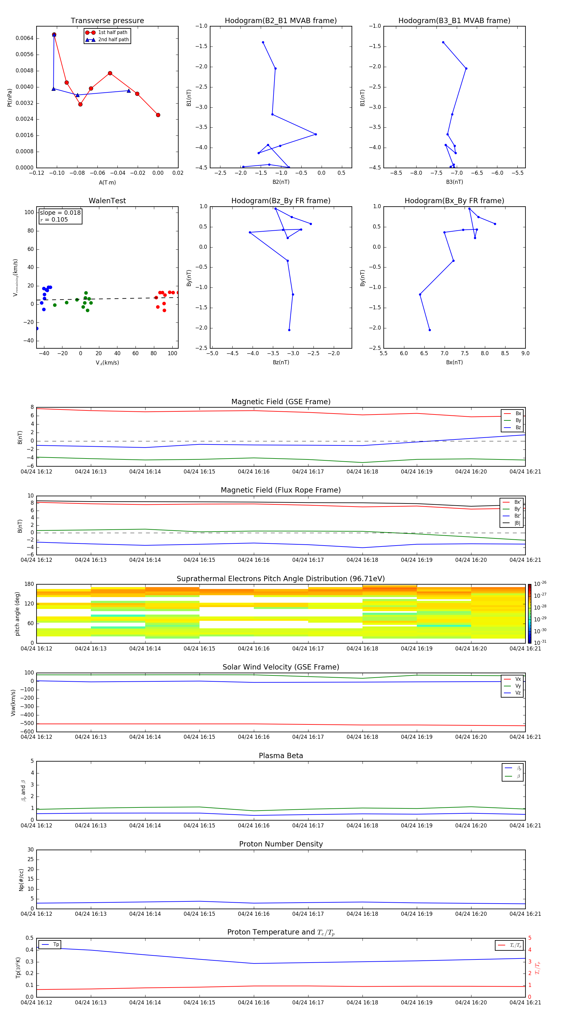Image resolution: width=562 pixels, height=1030 pixels.
Task: Click the 'WalenTest' plot title
Action: point(107,201)
